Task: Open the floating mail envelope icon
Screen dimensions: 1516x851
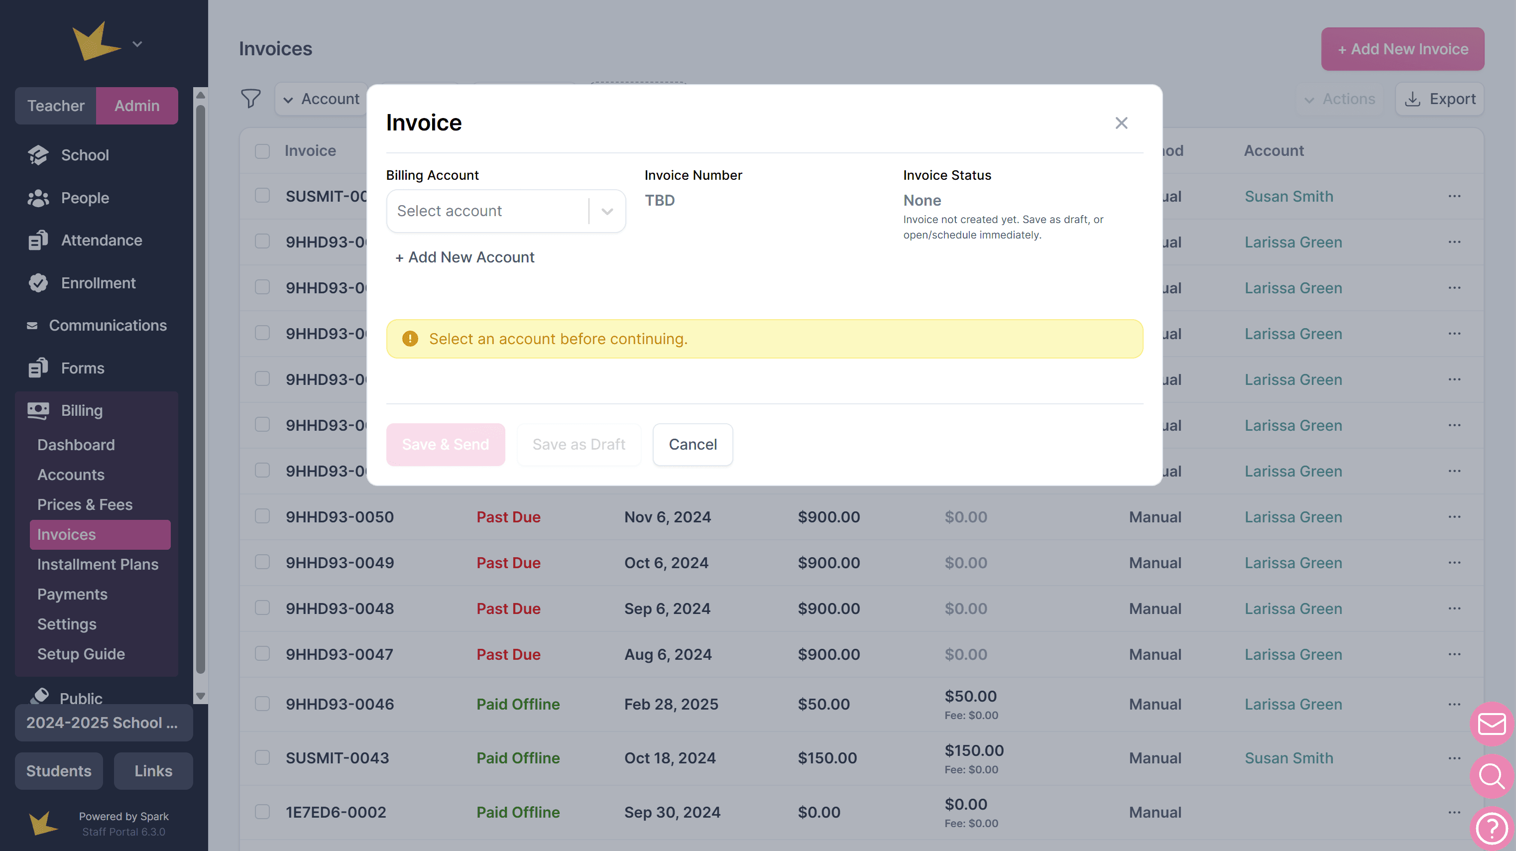Action: (1491, 724)
